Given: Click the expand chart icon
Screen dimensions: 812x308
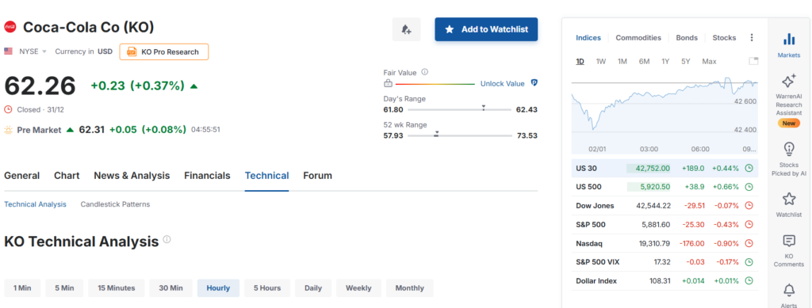Looking at the screenshot, I should [x=753, y=61].
